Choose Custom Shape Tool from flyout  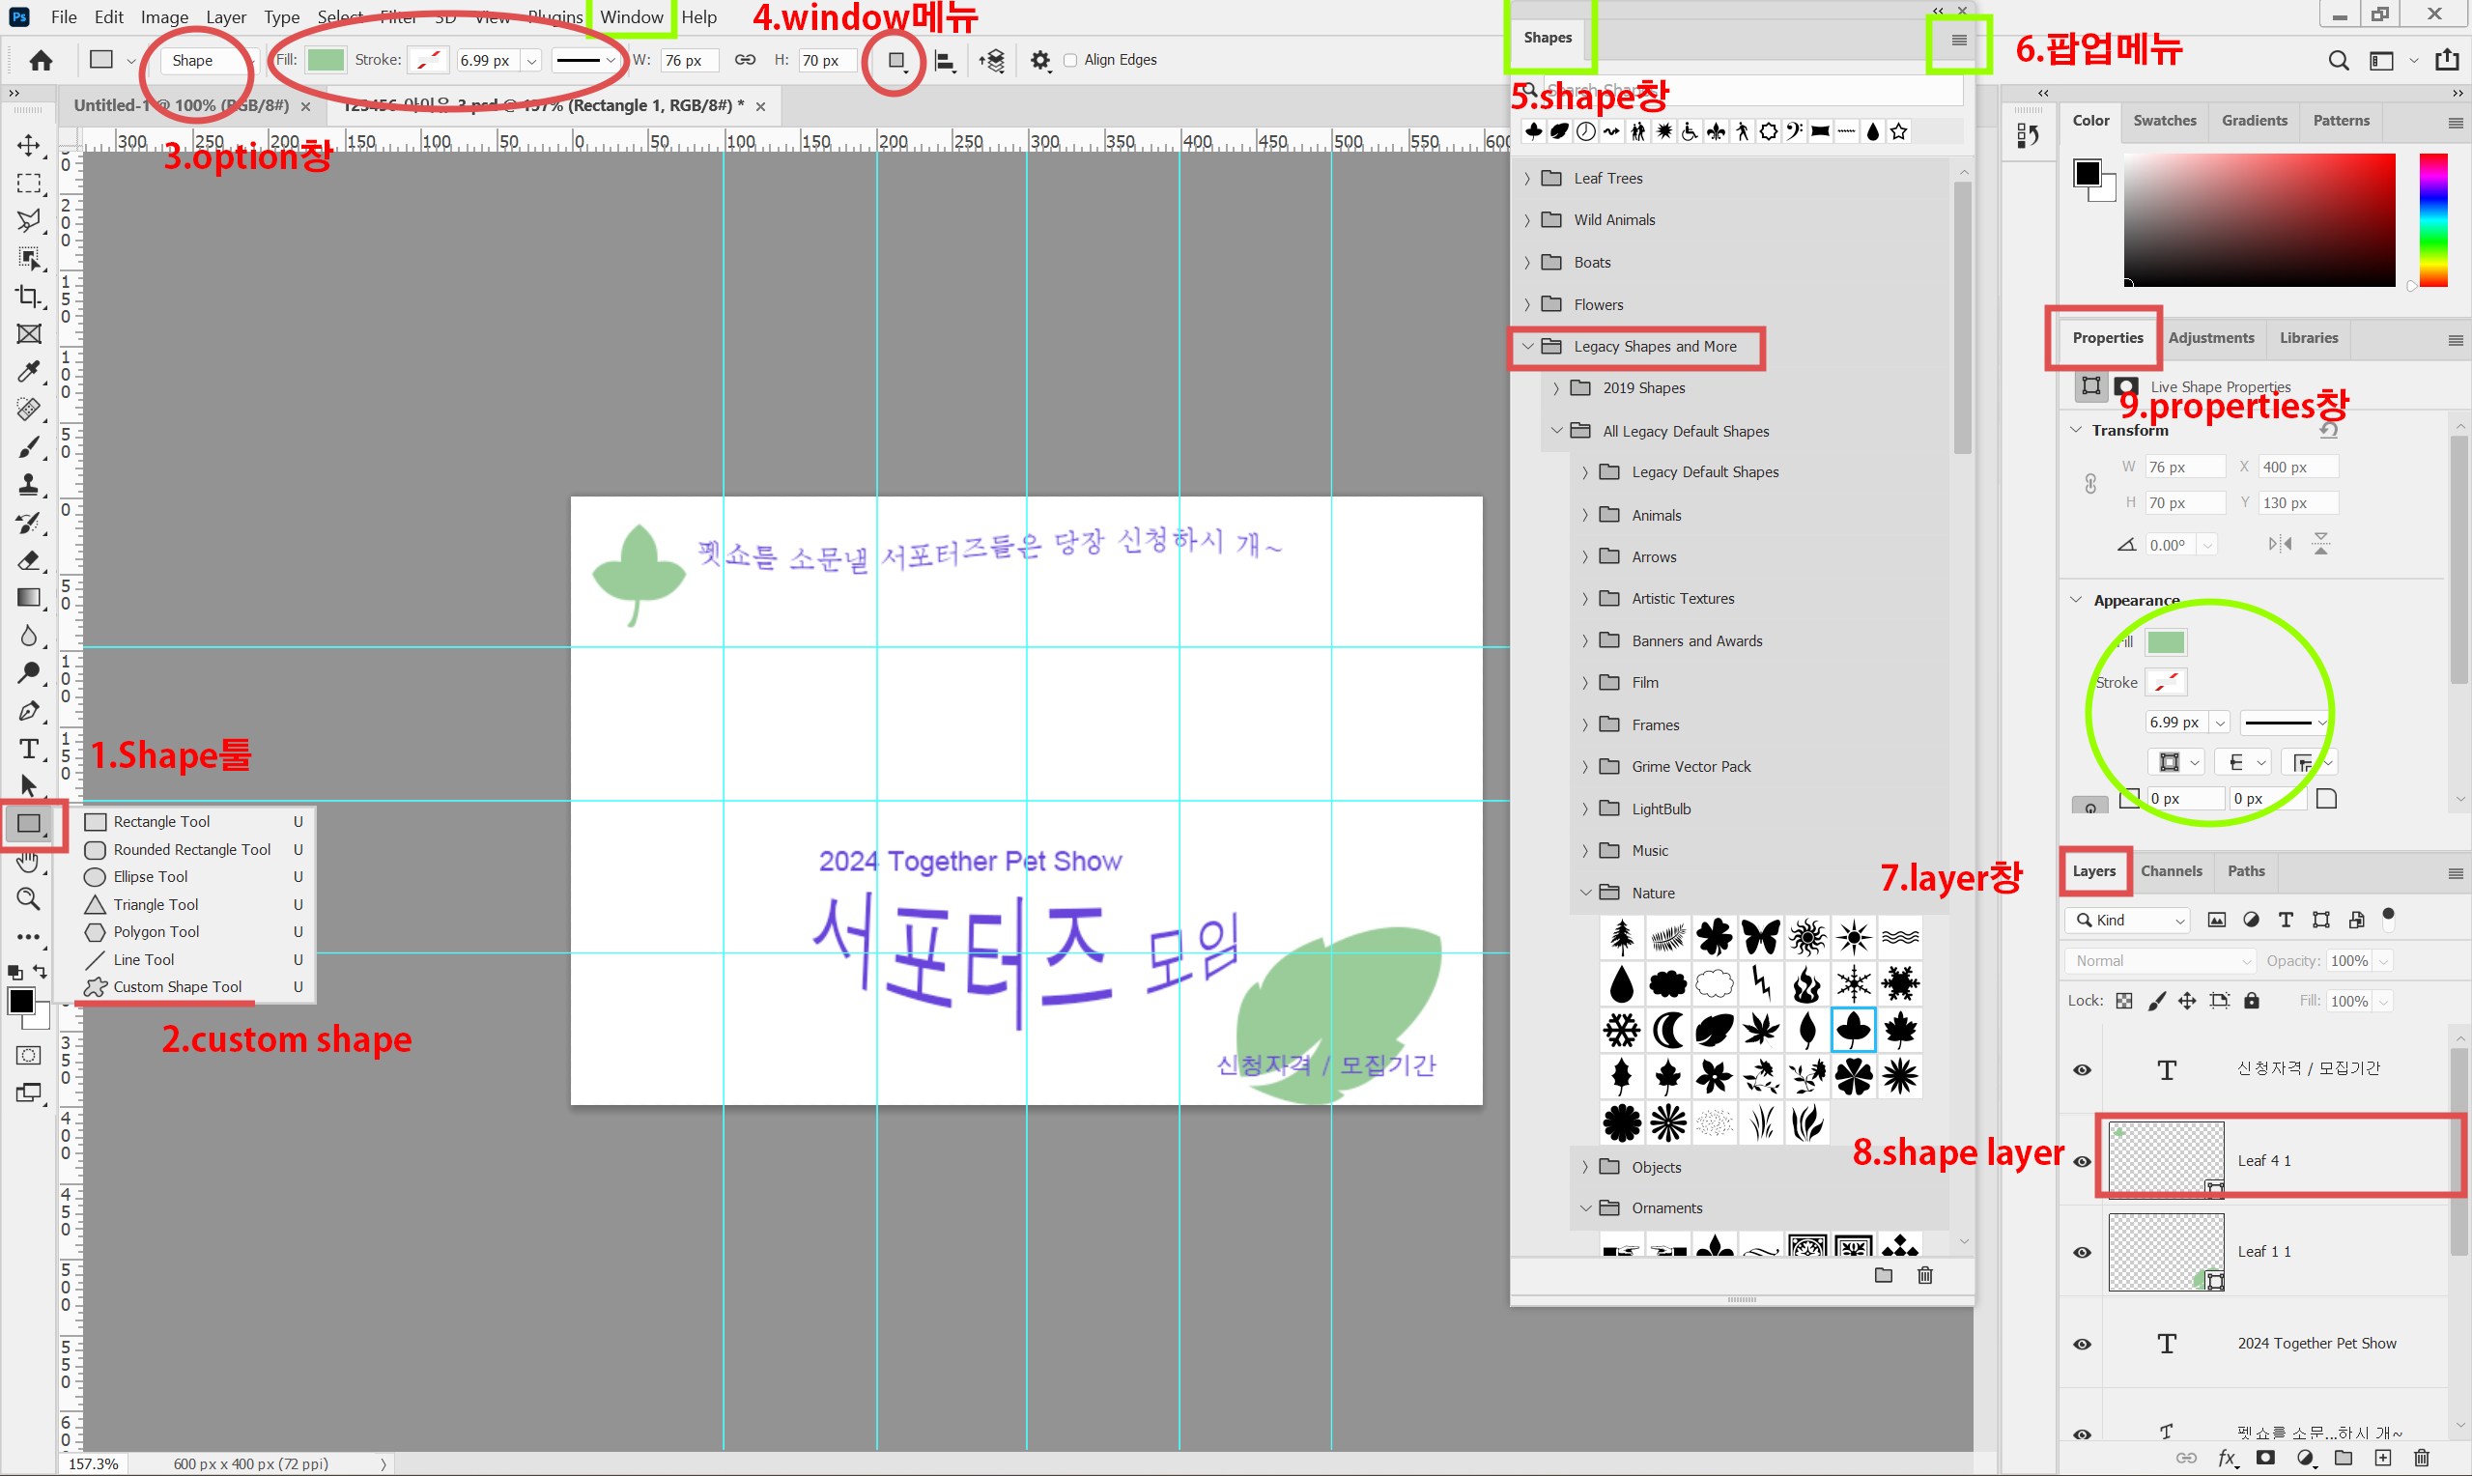[x=177, y=986]
